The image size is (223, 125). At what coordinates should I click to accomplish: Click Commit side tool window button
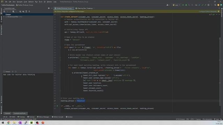1,19
